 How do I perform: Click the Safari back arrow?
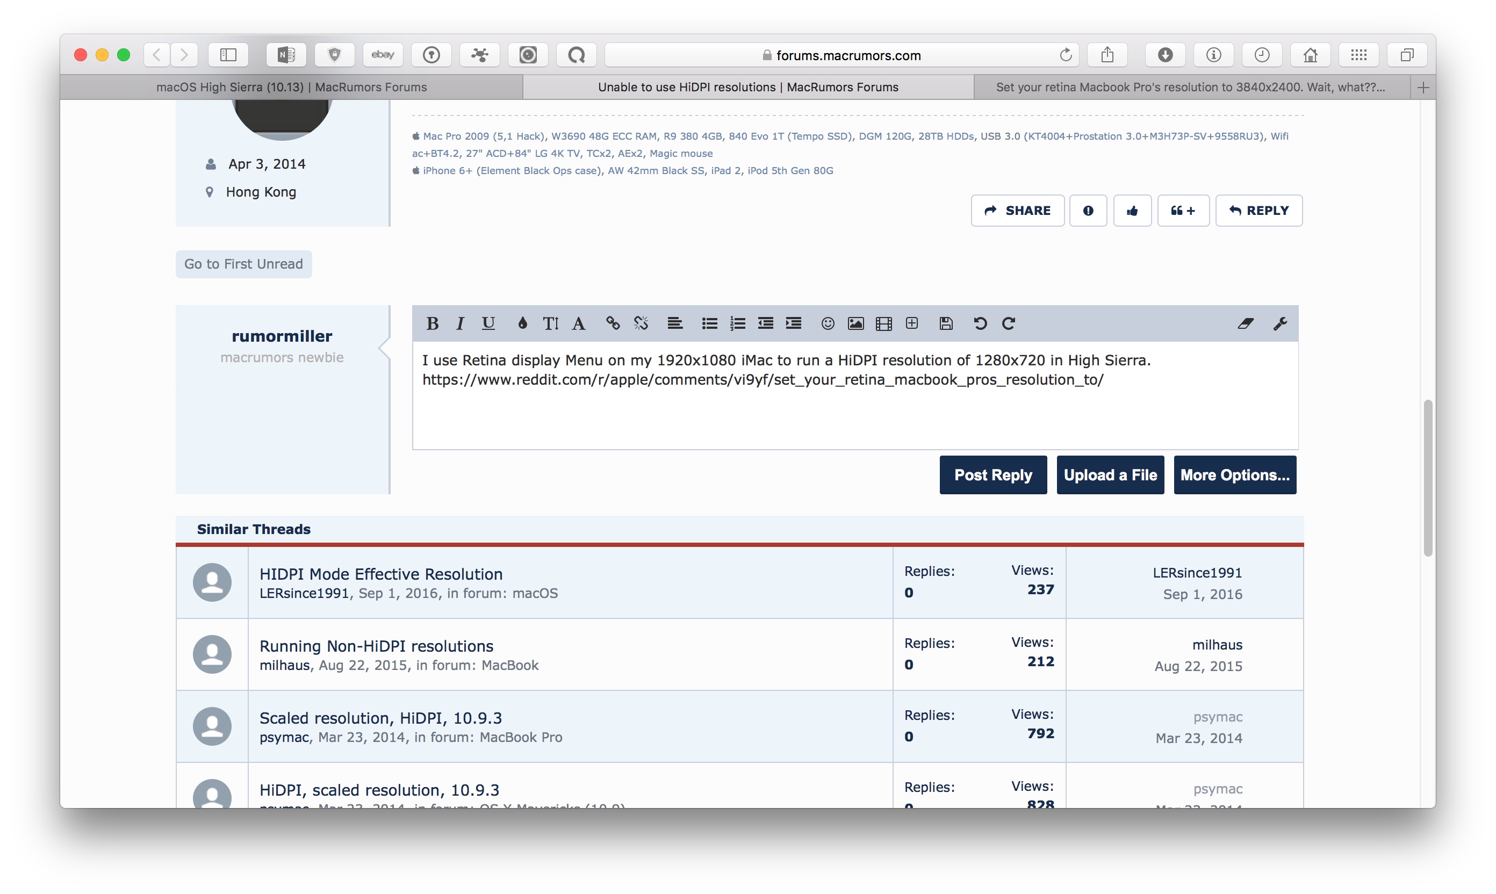[157, 55]
